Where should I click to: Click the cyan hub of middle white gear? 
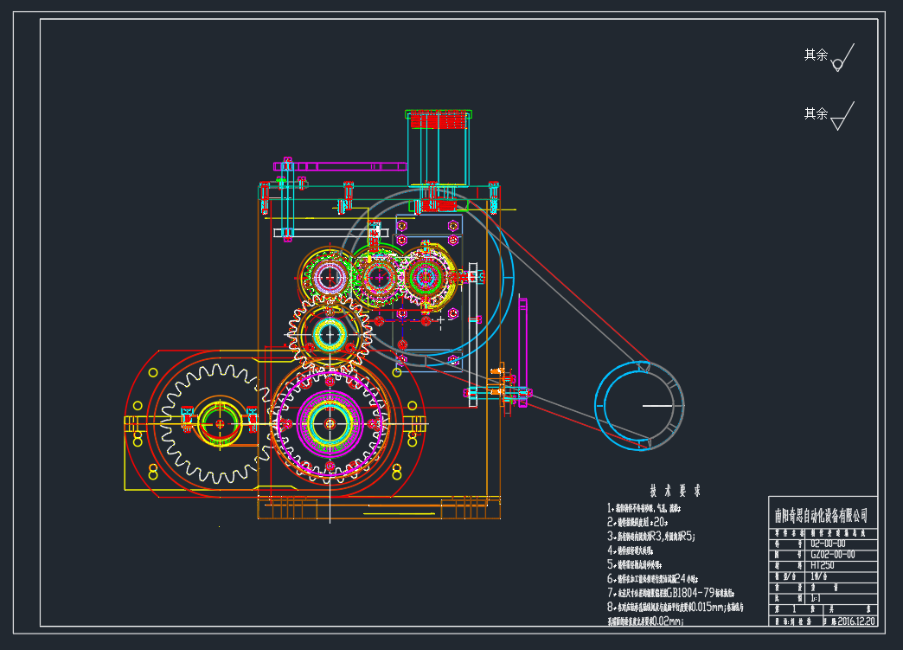(x=330, y=333)
